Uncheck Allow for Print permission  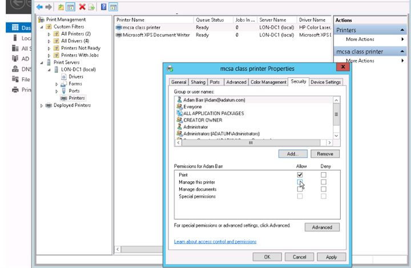pyautogui.click(x=300, y=174)
